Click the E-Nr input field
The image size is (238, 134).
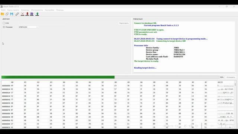(x=42, y=23)
